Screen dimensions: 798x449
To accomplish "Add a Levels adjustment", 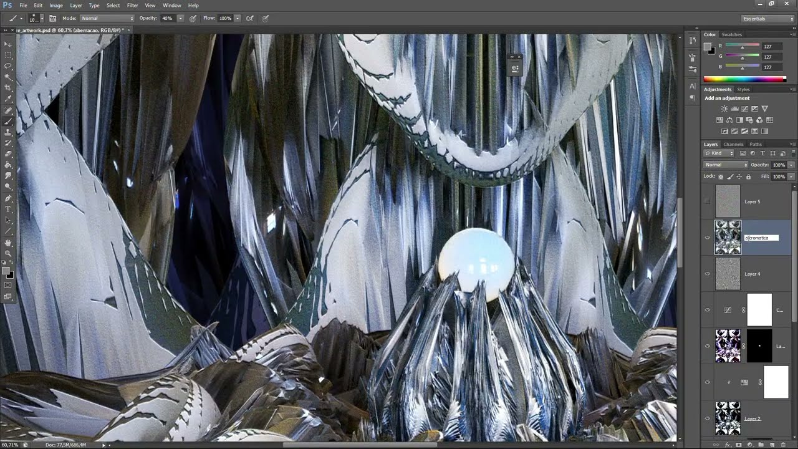I will click(x=734, y=109).
